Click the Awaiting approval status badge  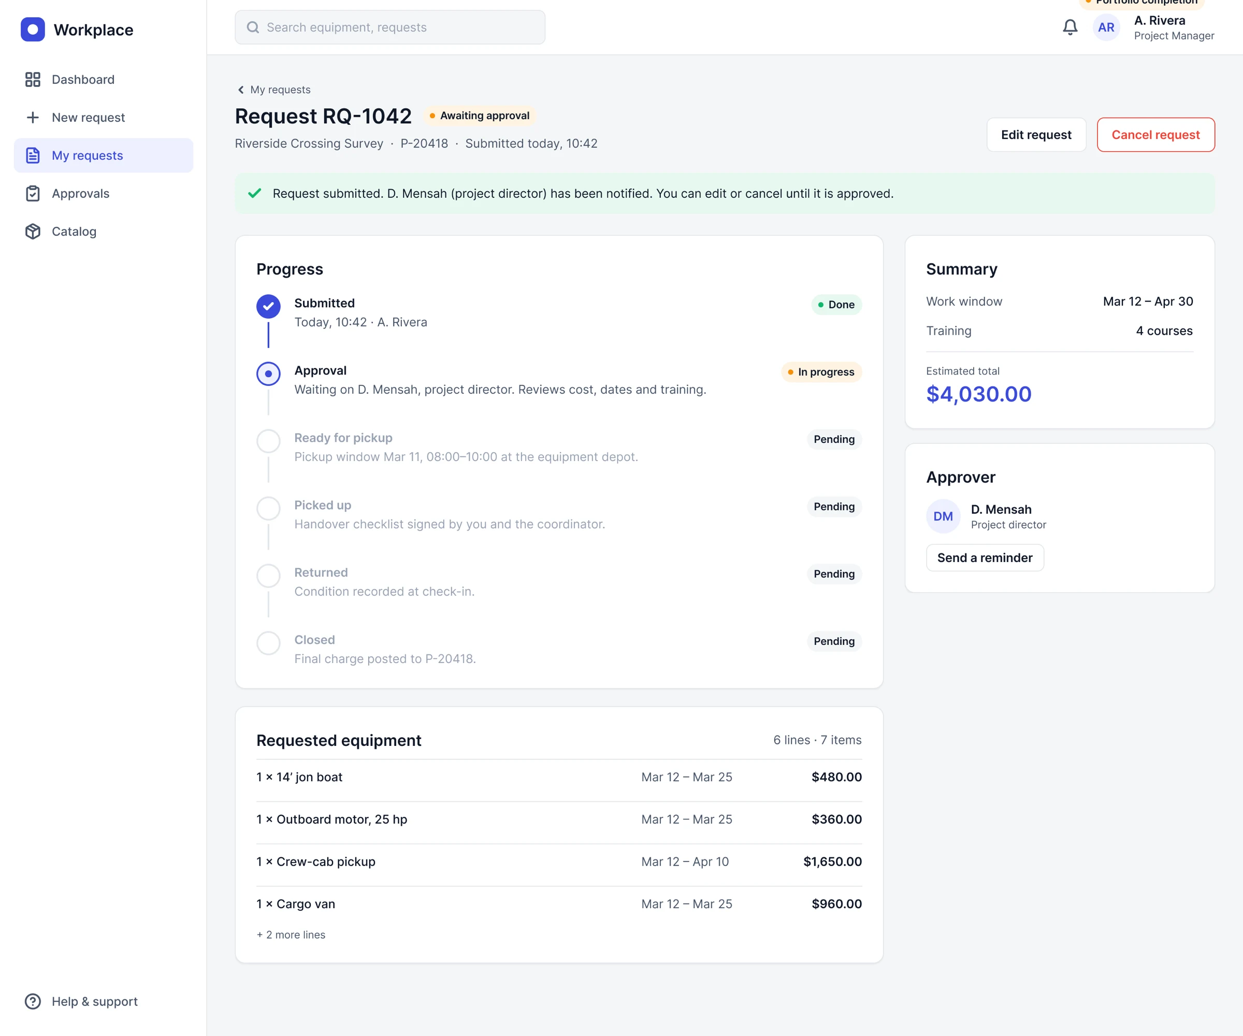pyautogui.click(x=480, y=116)
